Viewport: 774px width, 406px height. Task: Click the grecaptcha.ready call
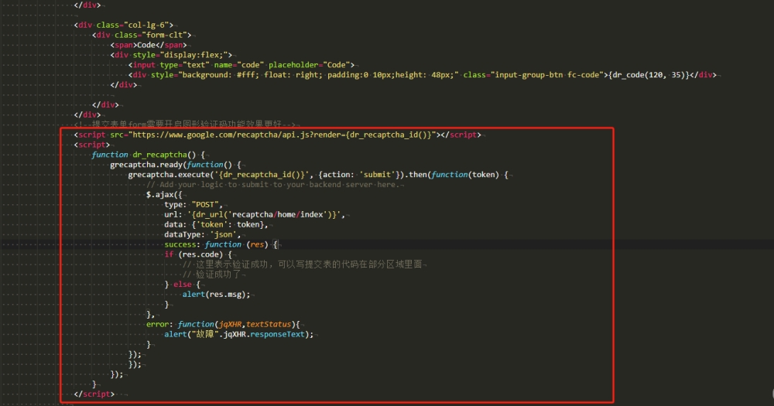(175, 165)
